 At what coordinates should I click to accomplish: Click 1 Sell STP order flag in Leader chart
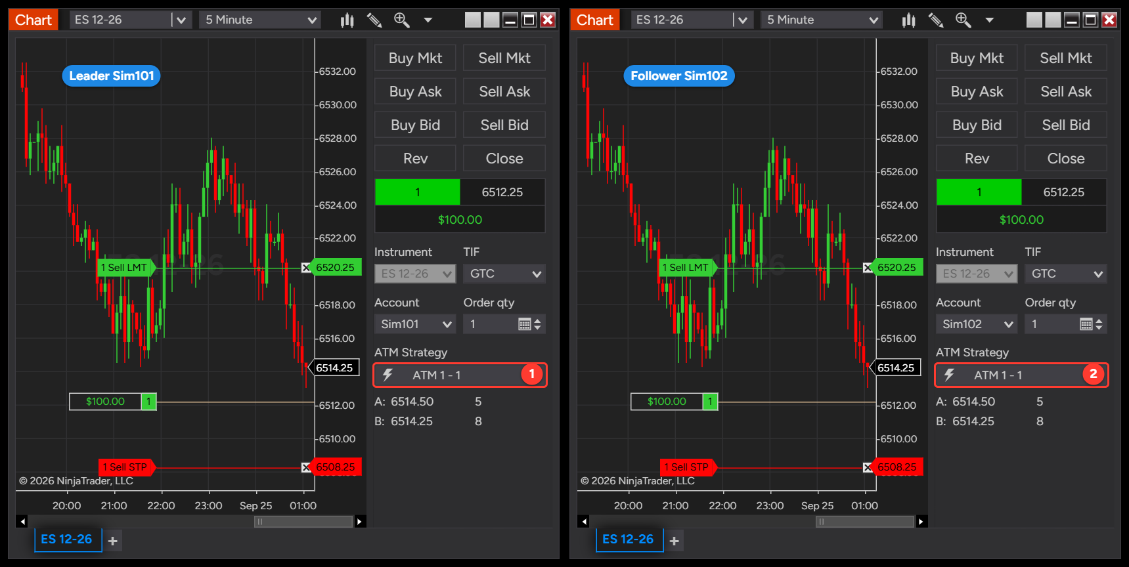tap(127, 467)
